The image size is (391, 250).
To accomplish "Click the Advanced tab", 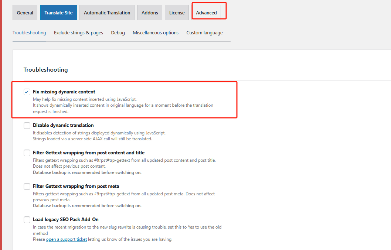I will [206, 13].
